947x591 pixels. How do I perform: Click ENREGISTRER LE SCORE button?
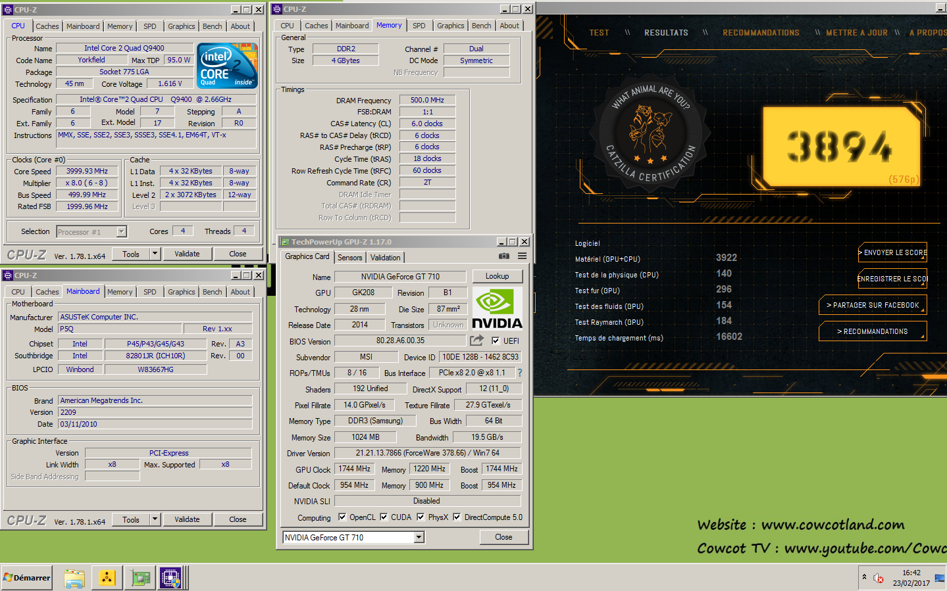(892, 279)
